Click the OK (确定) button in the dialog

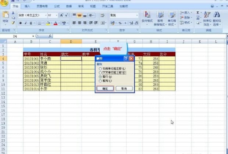coord(105,89)
